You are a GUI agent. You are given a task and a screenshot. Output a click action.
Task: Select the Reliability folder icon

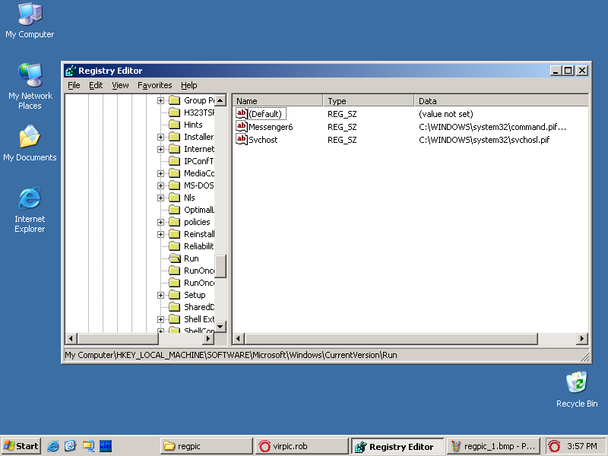175,246
